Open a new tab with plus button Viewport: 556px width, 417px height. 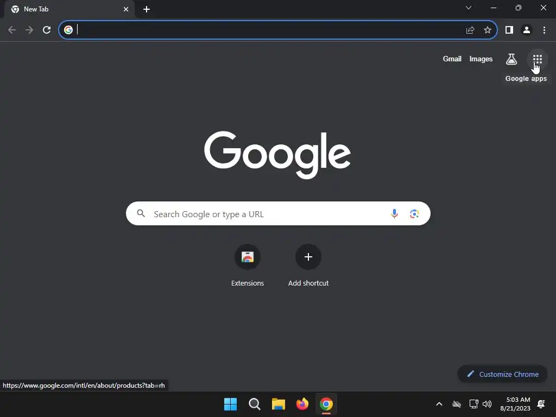[x=147, y=9]
